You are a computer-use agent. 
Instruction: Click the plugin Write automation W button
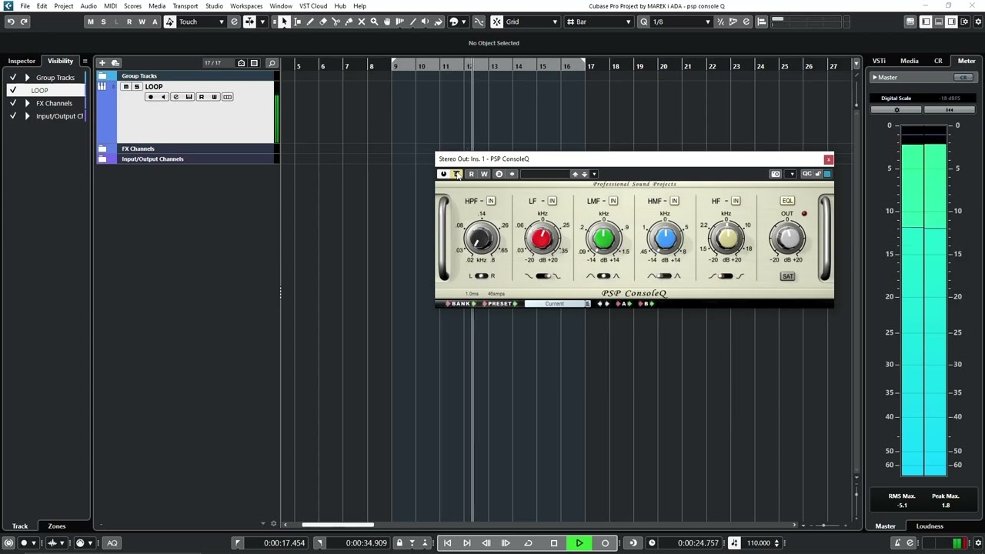pyautogui.click(x=484, y=174)
